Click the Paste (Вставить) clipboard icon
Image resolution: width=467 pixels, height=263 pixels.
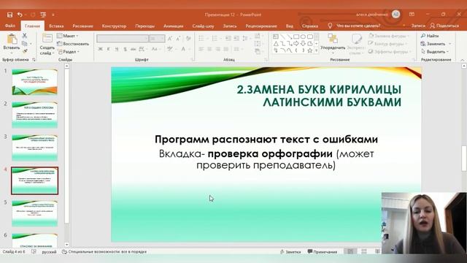pos(12,39)
